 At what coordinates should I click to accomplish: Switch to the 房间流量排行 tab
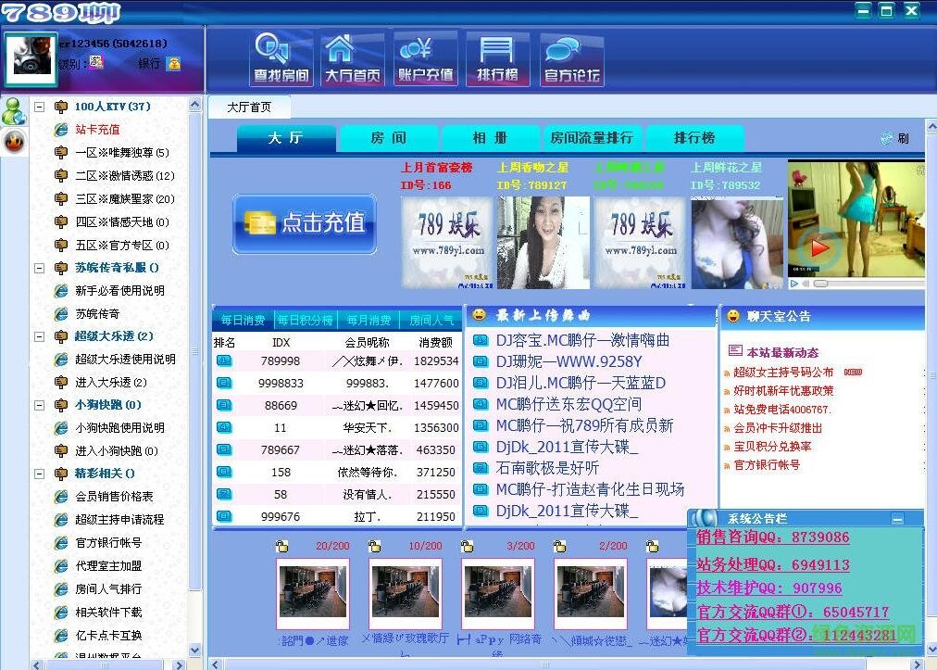pyautogui.click(x=593, y=137)
